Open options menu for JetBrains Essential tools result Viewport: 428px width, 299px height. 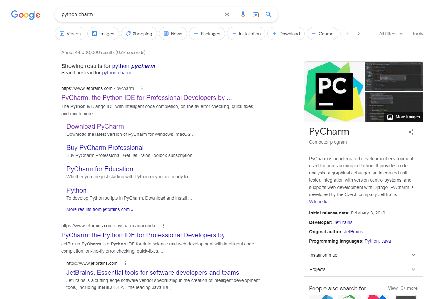point(126,263)
